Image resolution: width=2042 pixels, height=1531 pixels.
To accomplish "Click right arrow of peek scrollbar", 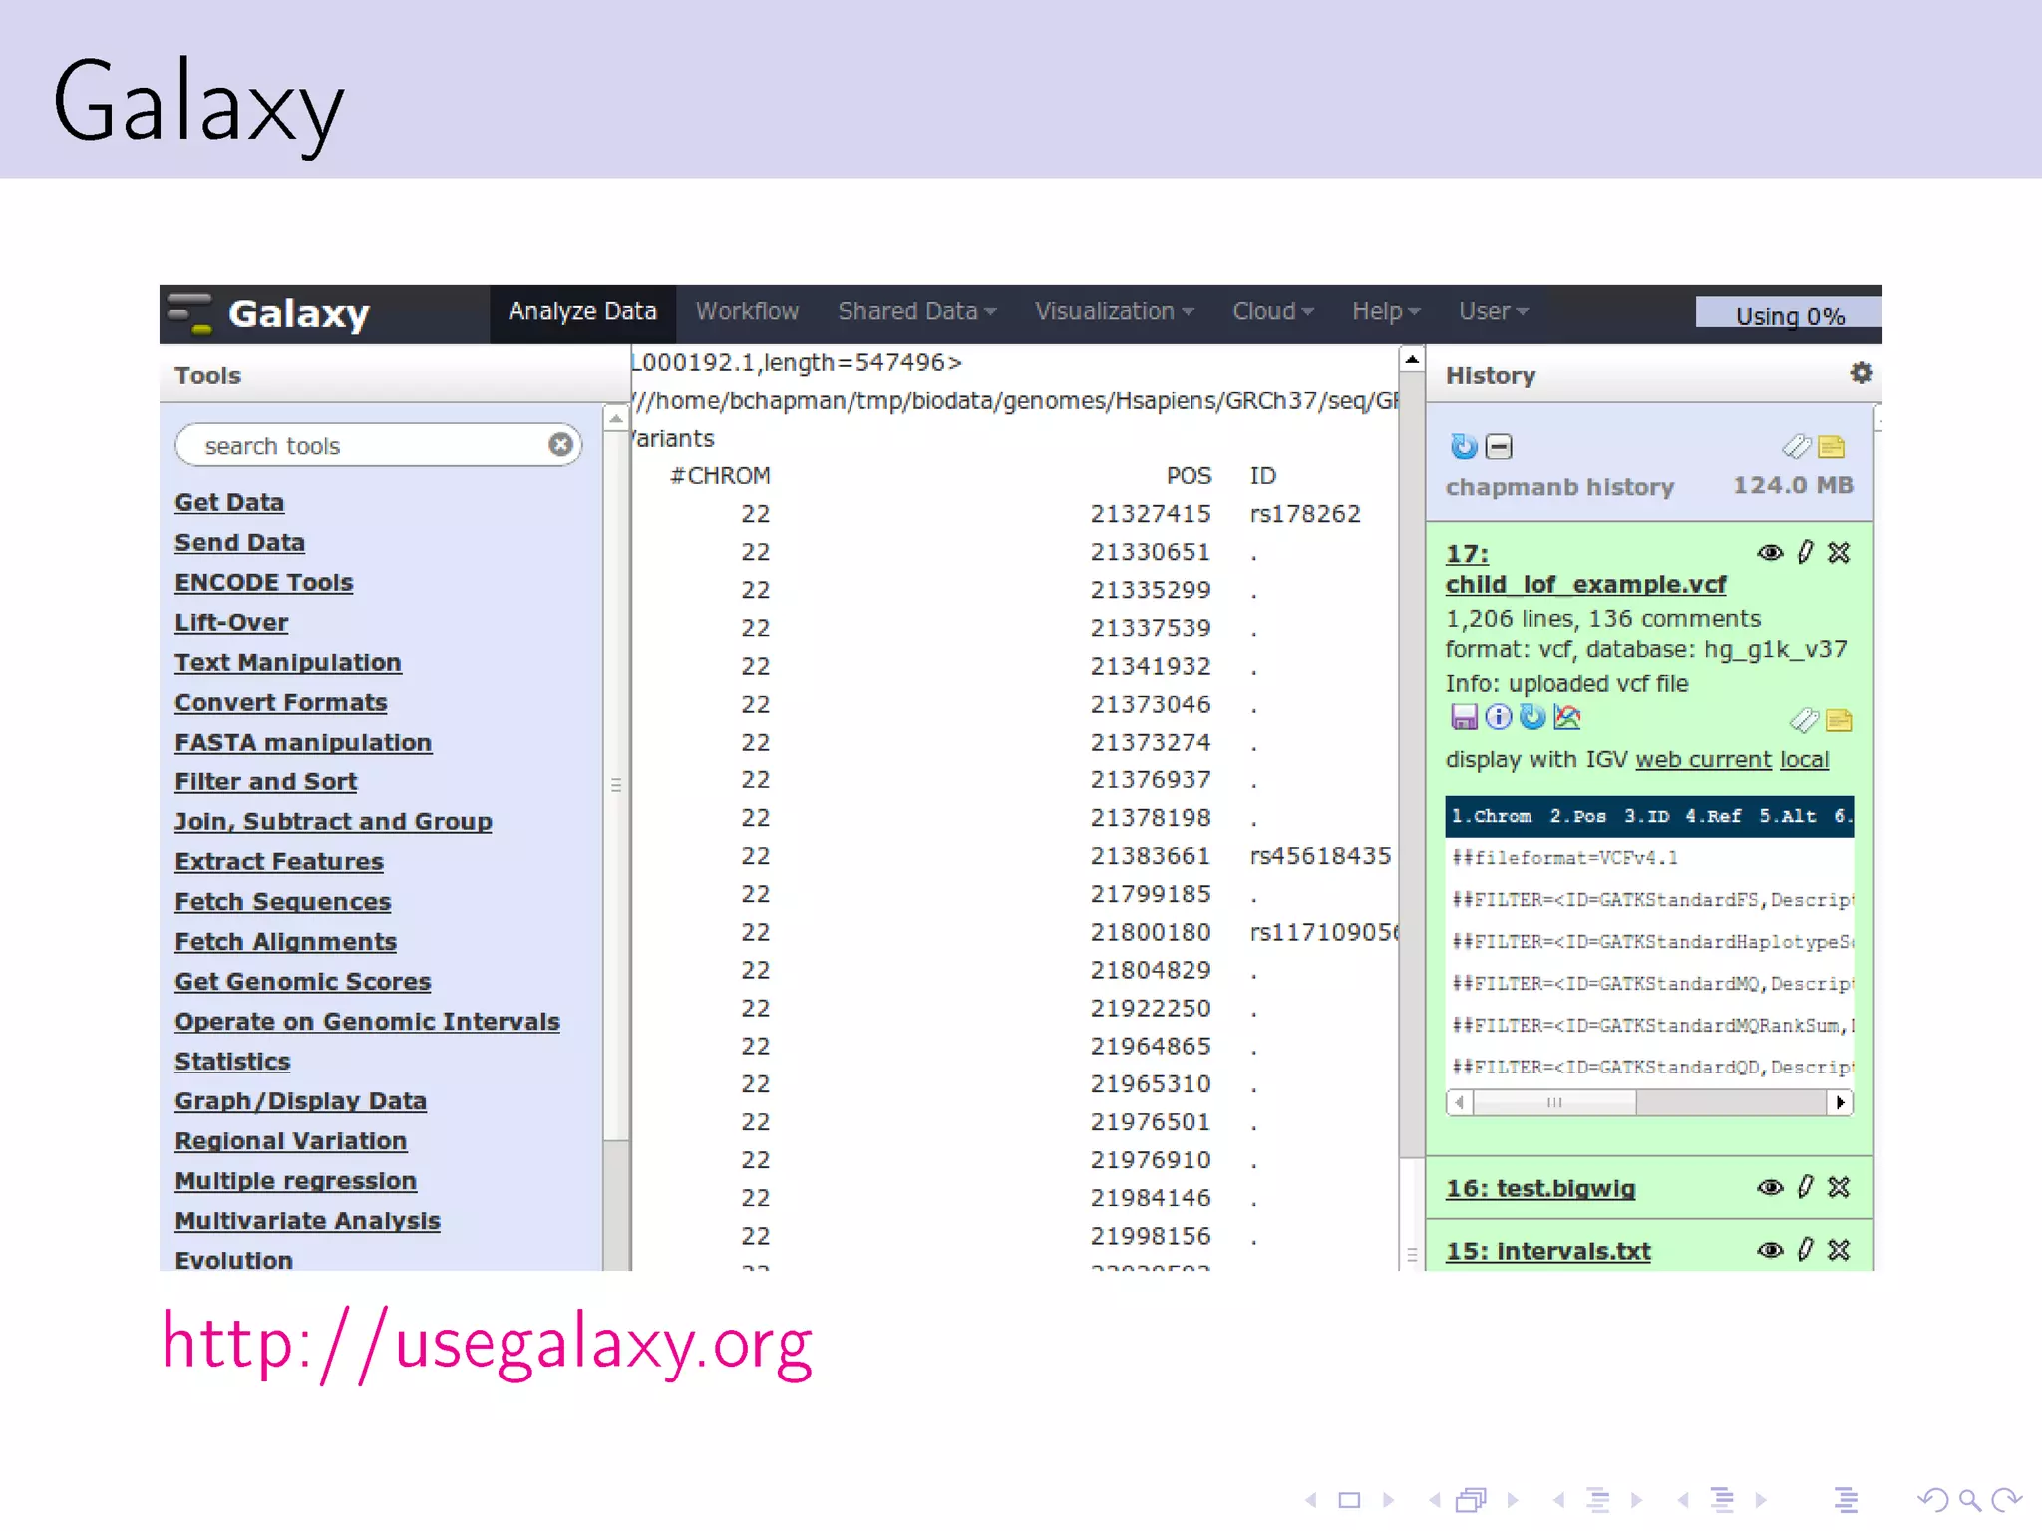I will (x=1840, y=1102).
